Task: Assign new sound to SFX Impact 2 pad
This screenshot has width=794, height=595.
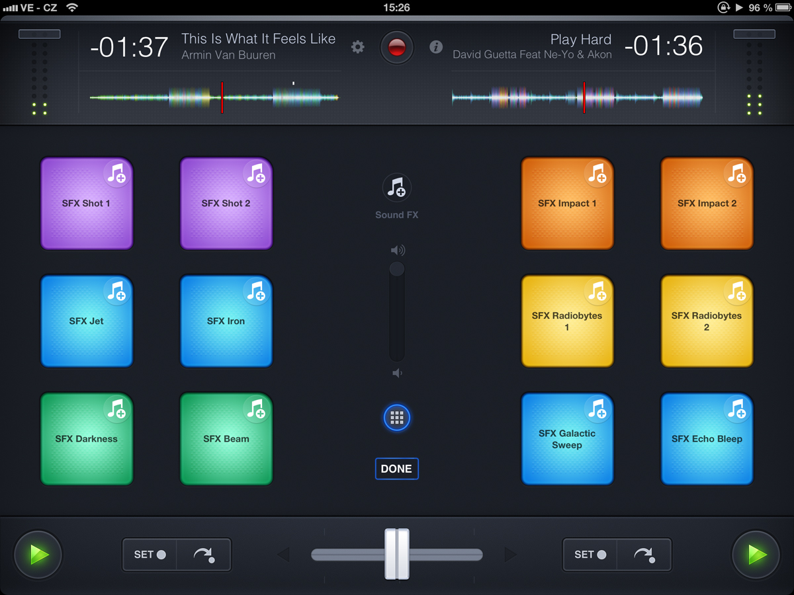Action: 736,175
